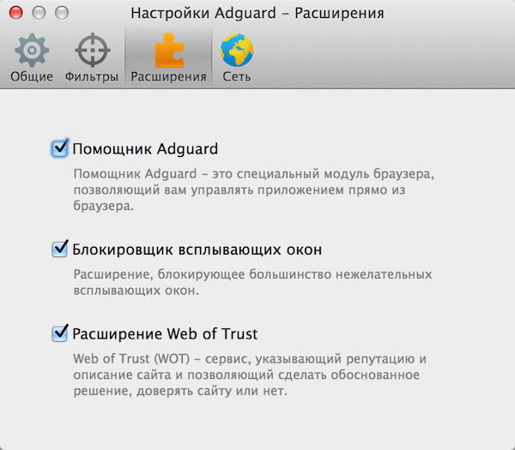Screen dimensions: 515x450
Task: Click the window title Настройки Adguard – Расширения
Action: (257, 14)
